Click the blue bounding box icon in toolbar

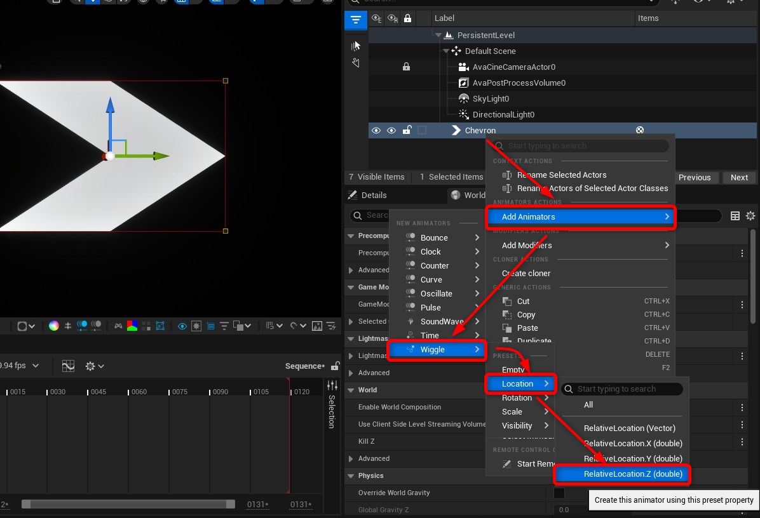[x=160, y=326]
